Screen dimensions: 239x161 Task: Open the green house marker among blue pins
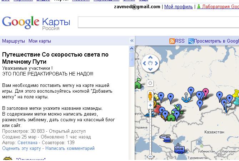[x=171, y=117]
